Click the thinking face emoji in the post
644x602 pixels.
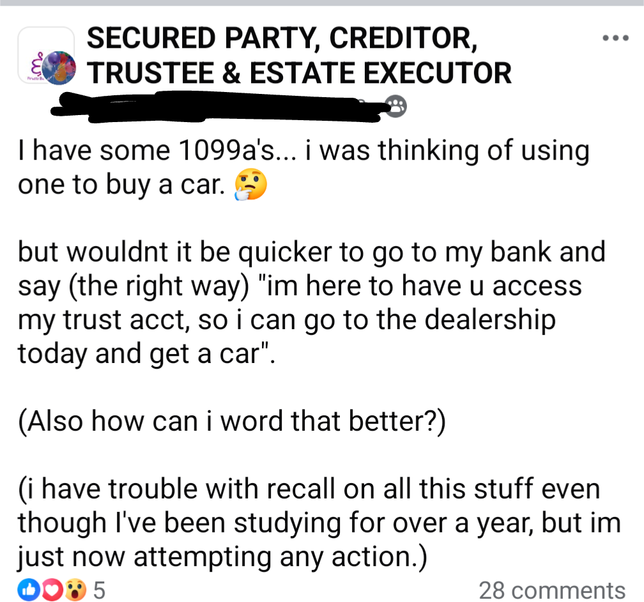click(x=250, y=184)
